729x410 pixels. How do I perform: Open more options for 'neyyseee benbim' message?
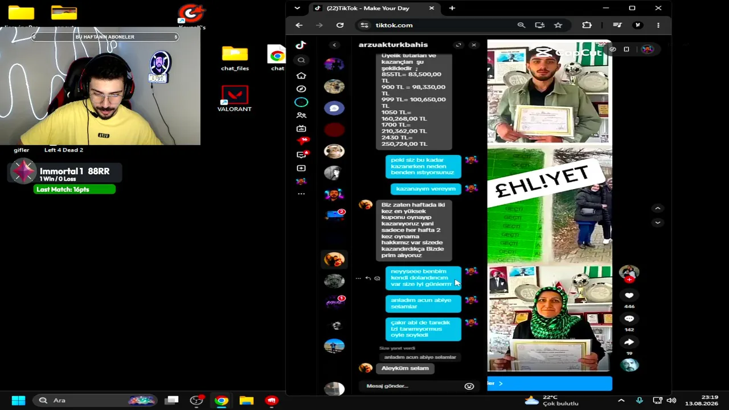(358, 278)
